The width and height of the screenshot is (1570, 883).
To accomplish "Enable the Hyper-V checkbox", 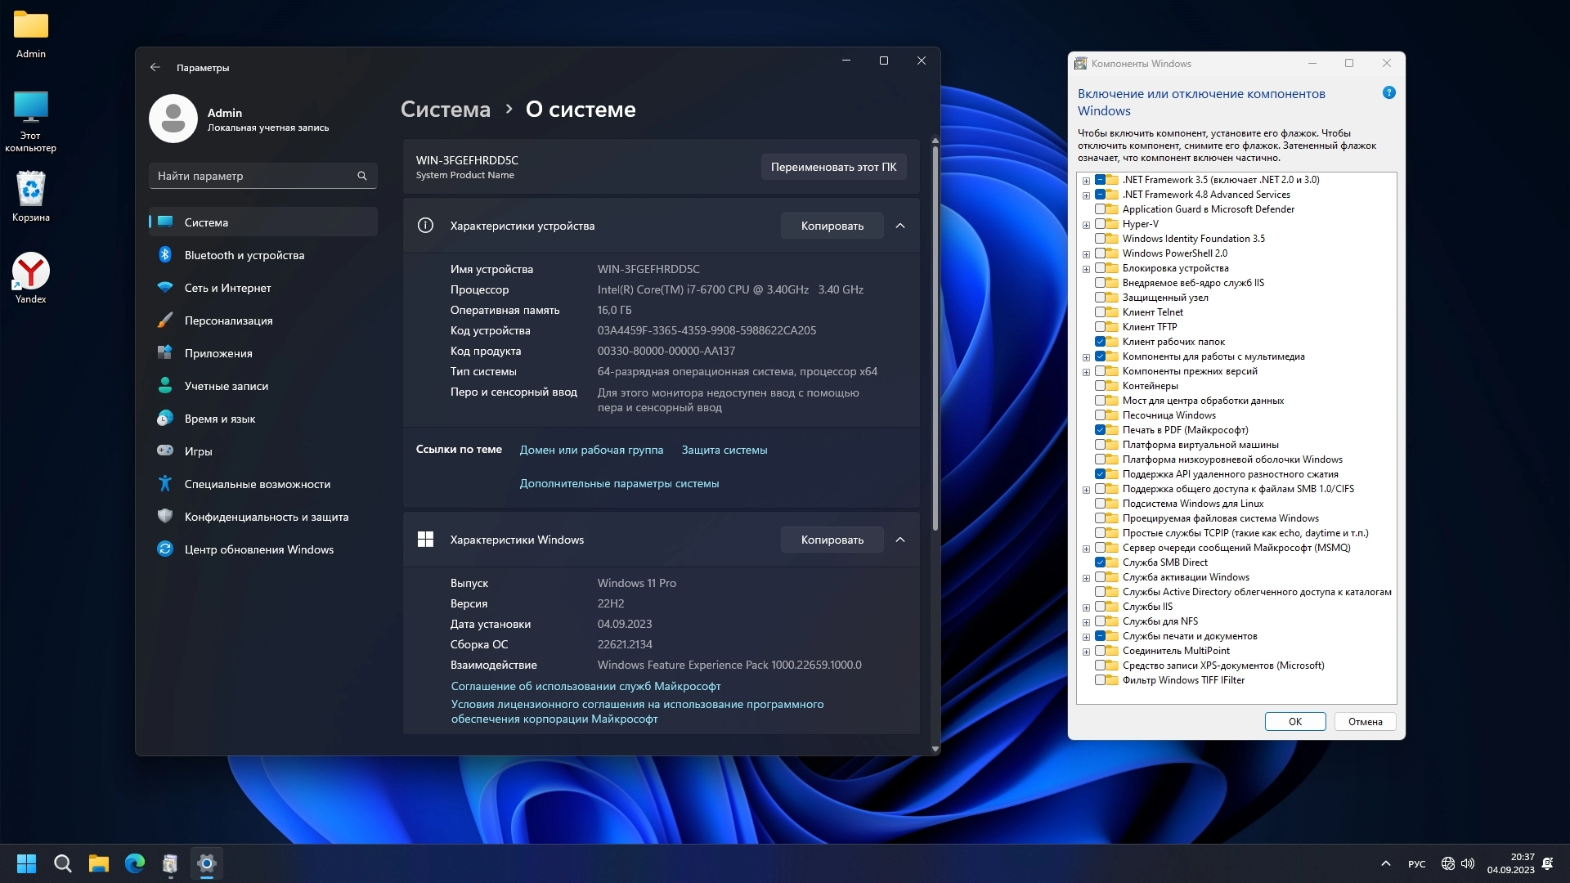I will [1100, 224].
